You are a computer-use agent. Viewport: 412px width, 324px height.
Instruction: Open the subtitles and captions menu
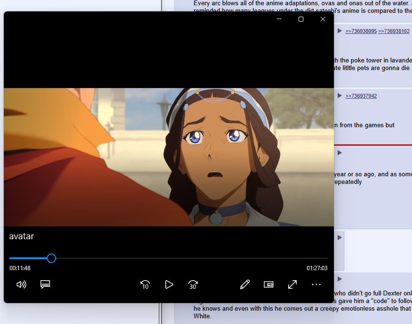pyautogui.click(x=45, y=284)
